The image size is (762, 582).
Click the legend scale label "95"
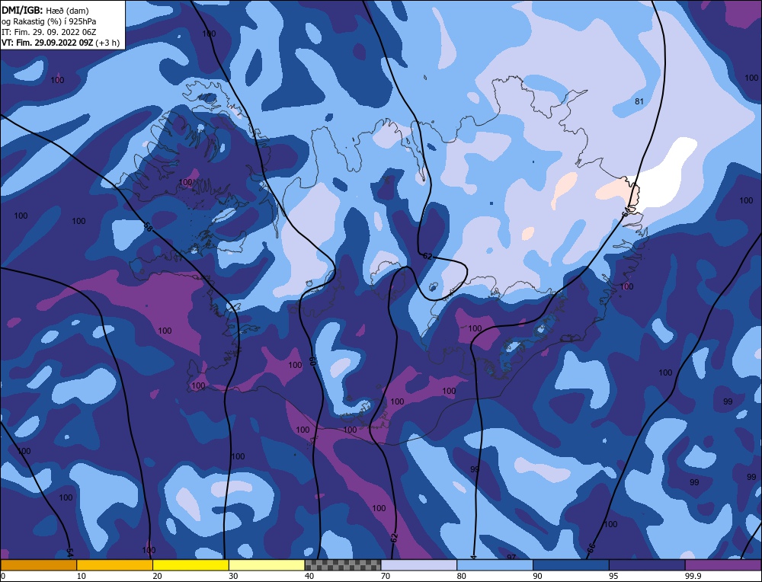613,576
